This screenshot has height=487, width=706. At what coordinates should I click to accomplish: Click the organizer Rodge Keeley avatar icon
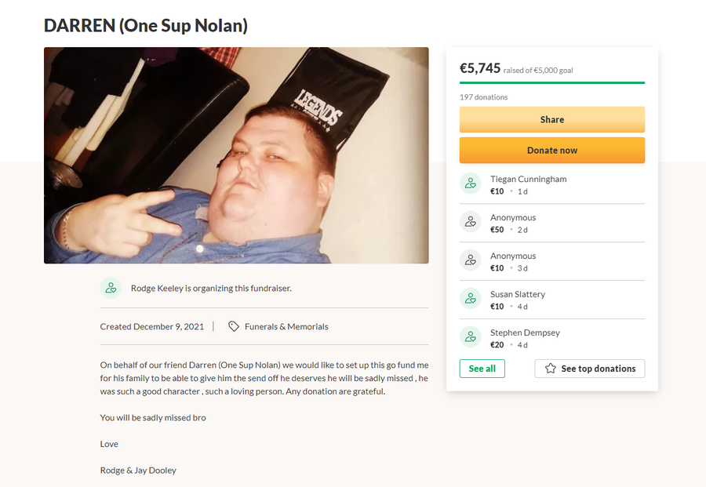tap(111, 288)
